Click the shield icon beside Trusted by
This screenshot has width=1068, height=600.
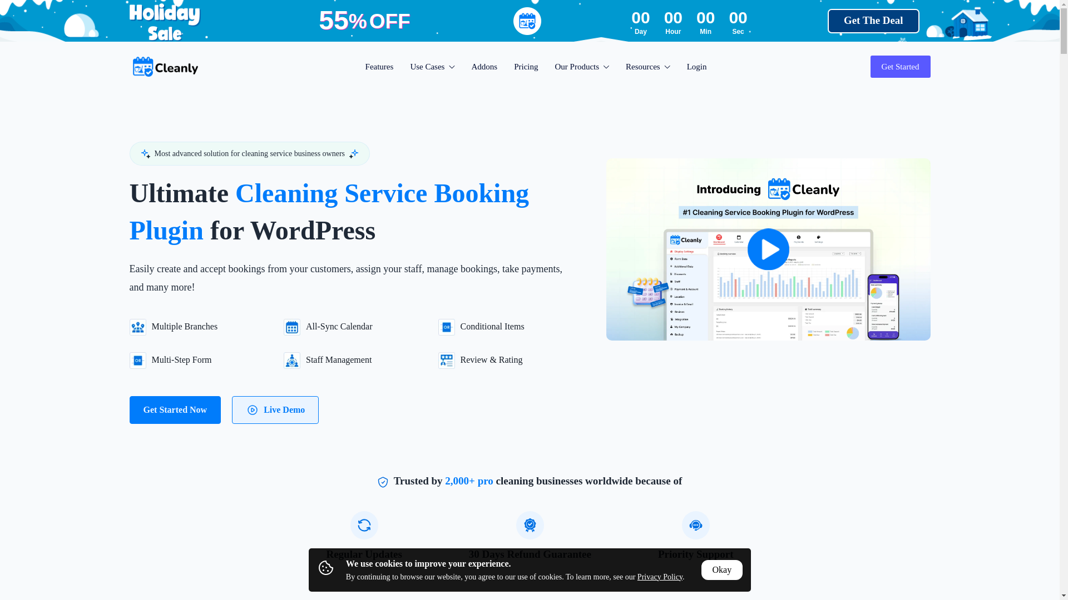[x=383, y=482]
